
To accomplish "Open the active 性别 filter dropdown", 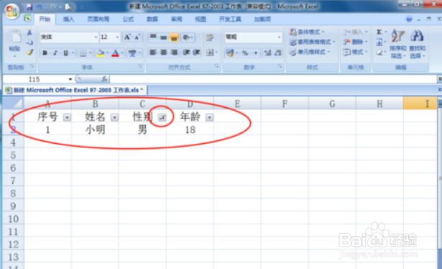I will tap(162, 117).
